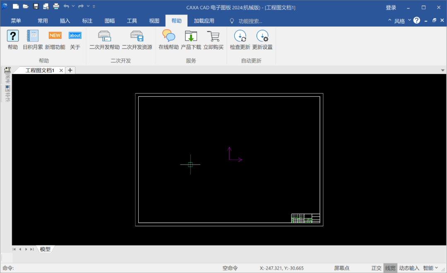
Task: Switch to the 常用 ribbon tab
Action: coord(43,21)
